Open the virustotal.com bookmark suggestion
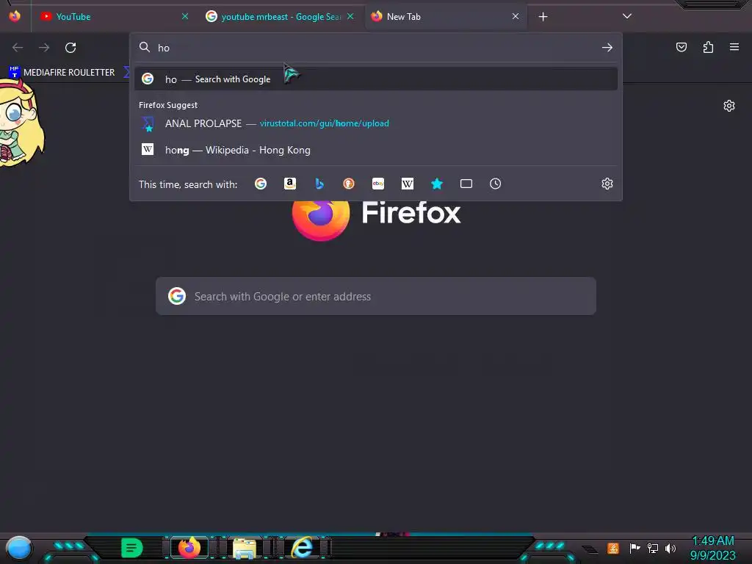 tap(376, 123)
